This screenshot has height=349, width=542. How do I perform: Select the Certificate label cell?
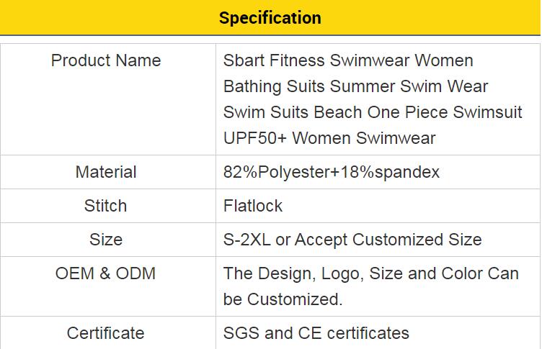[106, 333]
